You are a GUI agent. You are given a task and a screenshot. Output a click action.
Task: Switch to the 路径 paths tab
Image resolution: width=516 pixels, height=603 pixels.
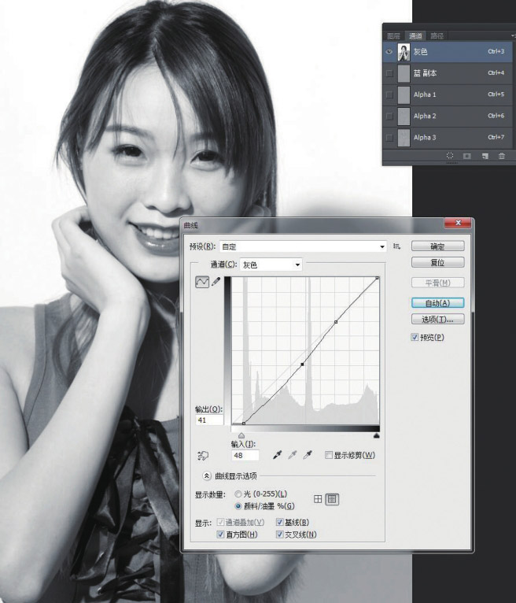point(437,35)
